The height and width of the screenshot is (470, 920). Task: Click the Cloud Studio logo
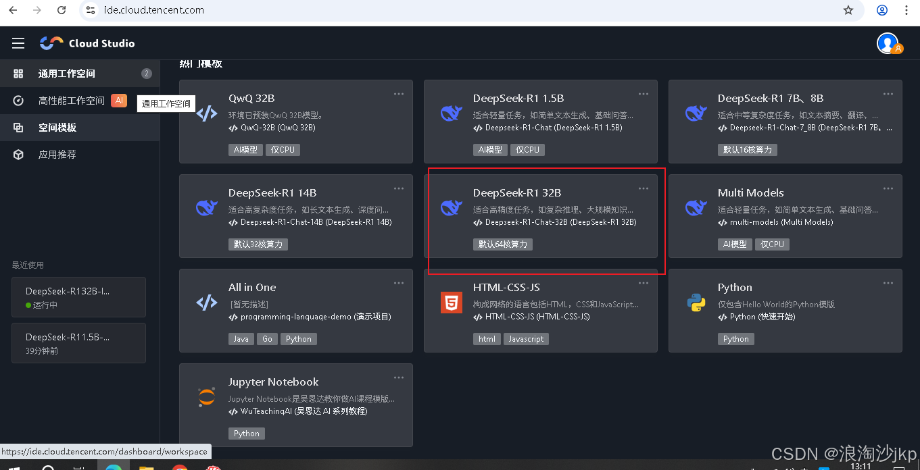click(x=87, y=43)
